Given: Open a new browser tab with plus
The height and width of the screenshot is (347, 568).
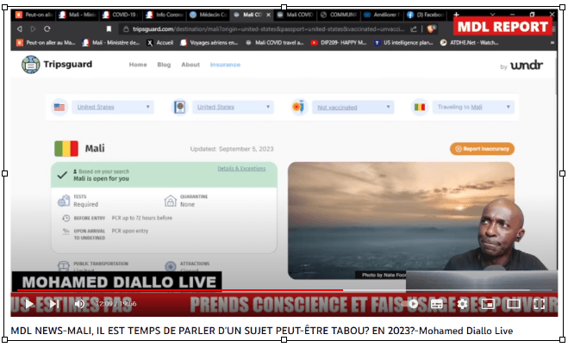Looking at the screenshot, I should 456,15.
